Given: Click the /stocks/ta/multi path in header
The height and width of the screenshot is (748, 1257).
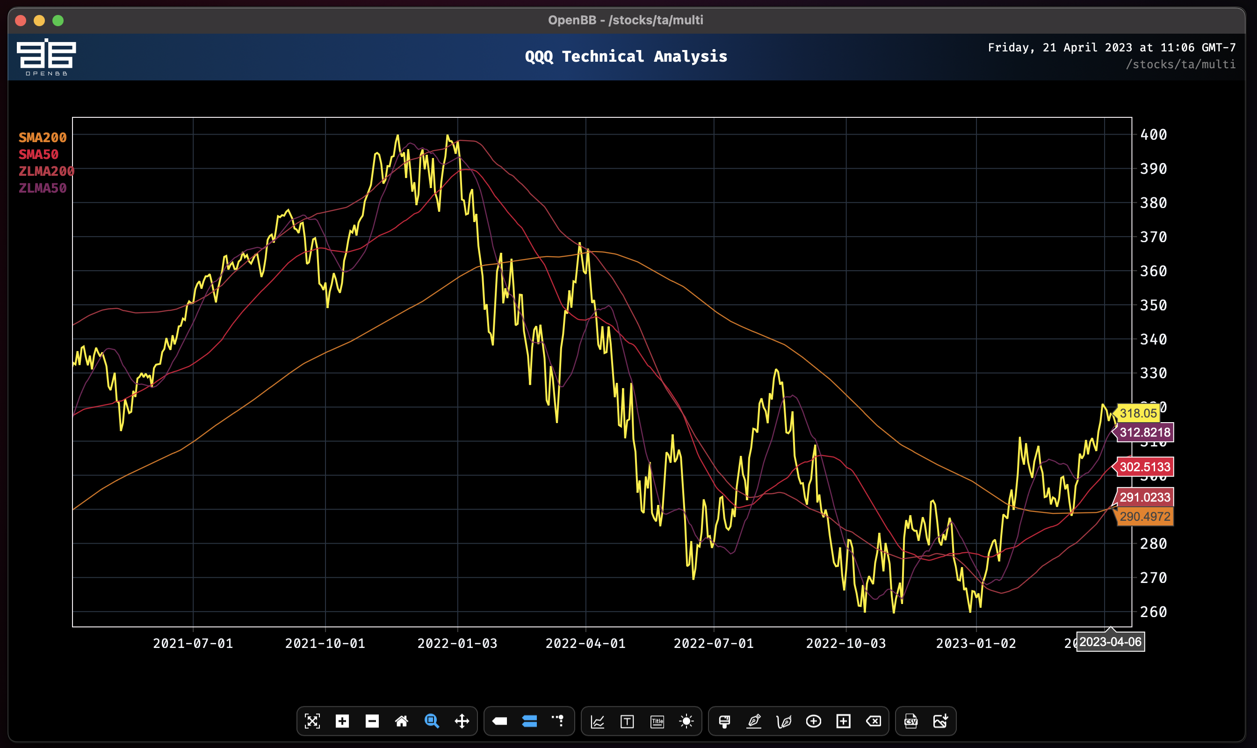Looking at the screenshot, I should 1180,65.
